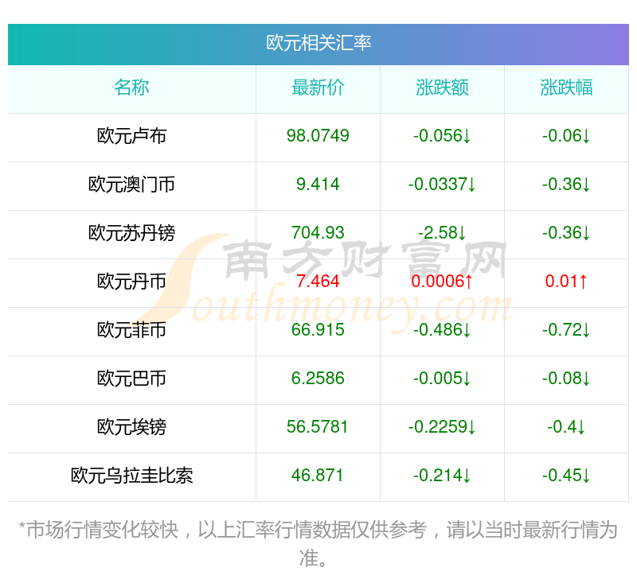
Task: Click the change value -0.056↓
Action: tap(442, 135)
